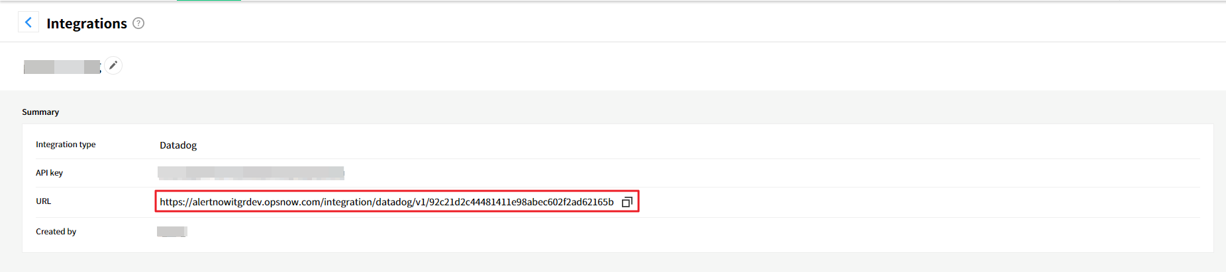Click the back arrow next to Integrations

click(x=28, y=22)
